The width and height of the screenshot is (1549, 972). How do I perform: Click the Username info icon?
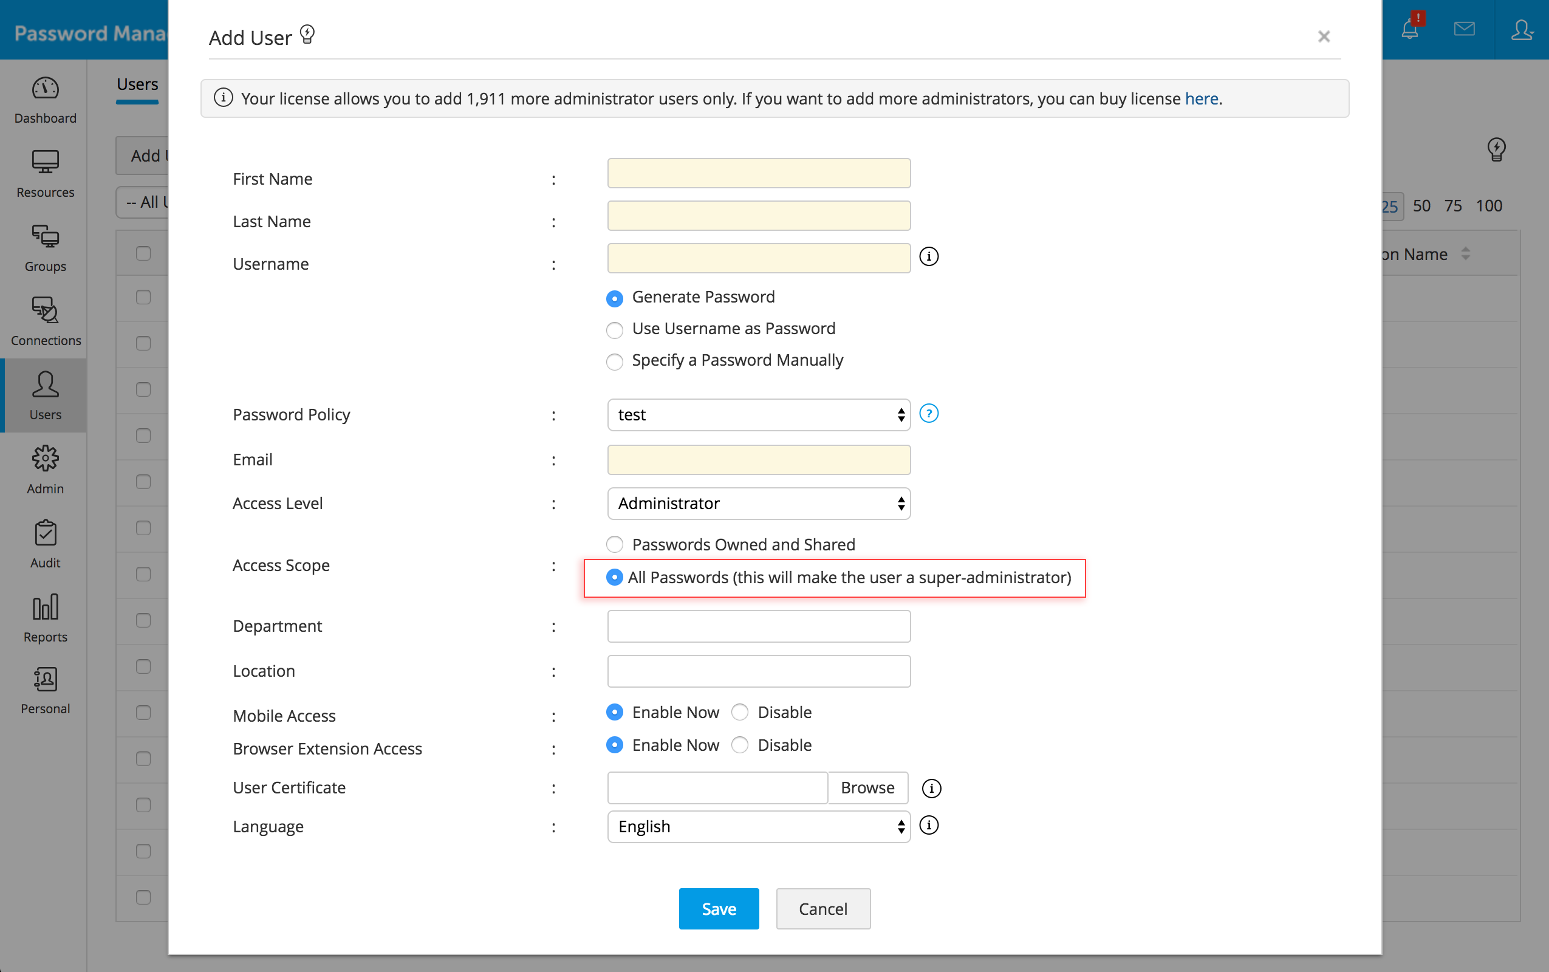point(929,257)
